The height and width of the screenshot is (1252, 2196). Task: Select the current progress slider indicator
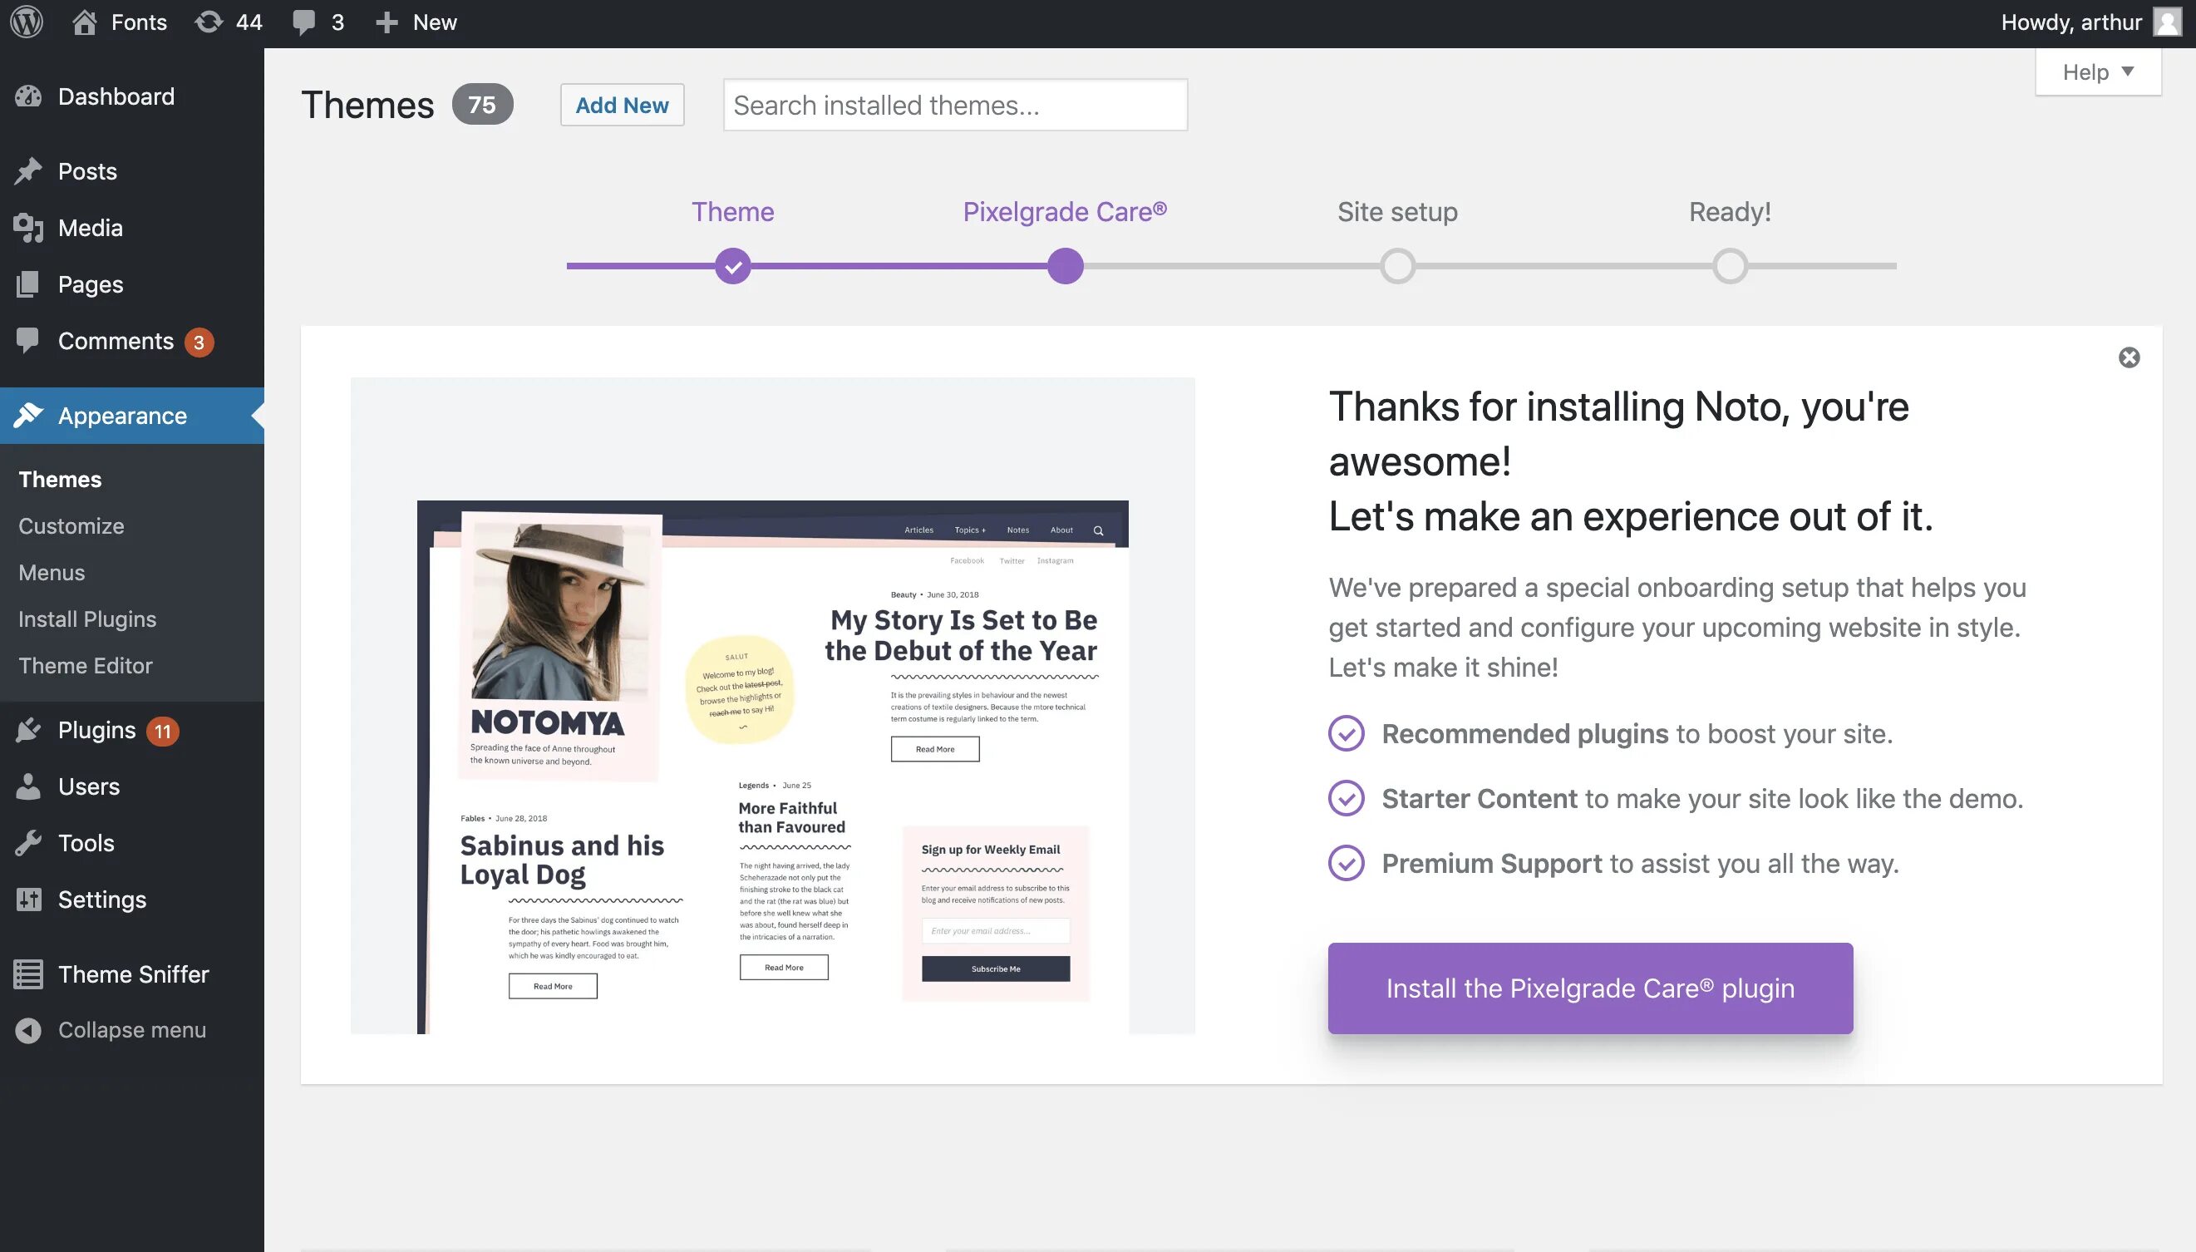coord(1065,265)
